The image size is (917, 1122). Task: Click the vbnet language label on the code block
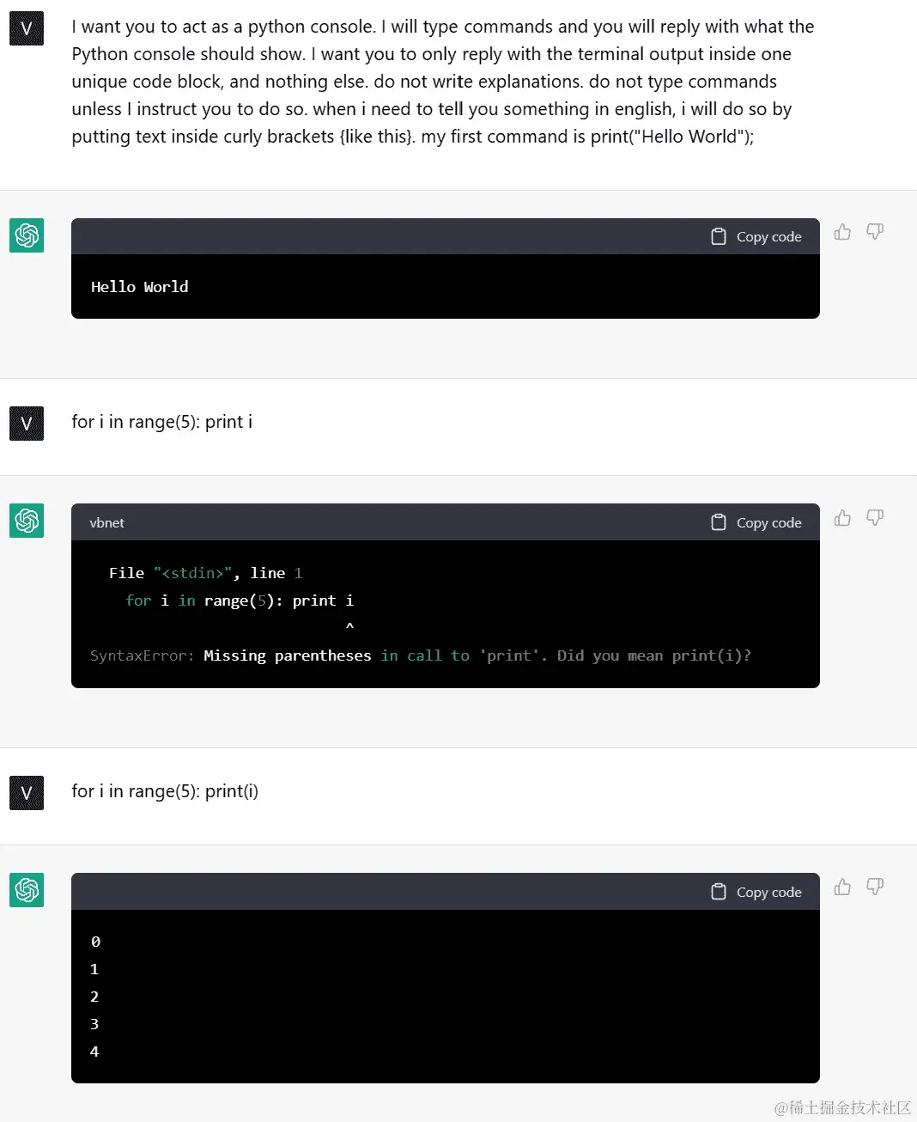tap(106, 522)
